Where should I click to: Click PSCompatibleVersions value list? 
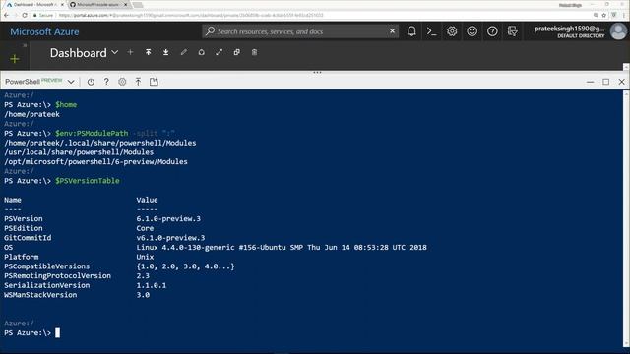185,266
